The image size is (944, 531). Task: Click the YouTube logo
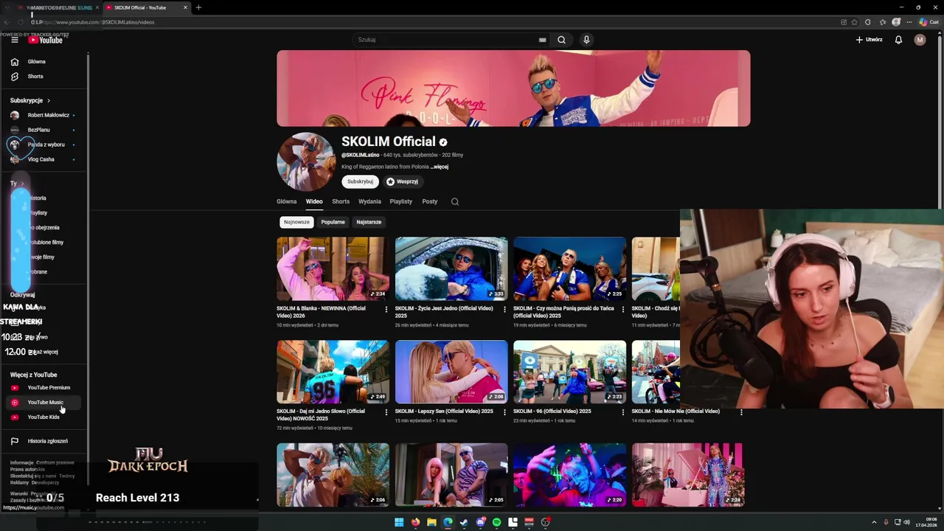[46, 40]
